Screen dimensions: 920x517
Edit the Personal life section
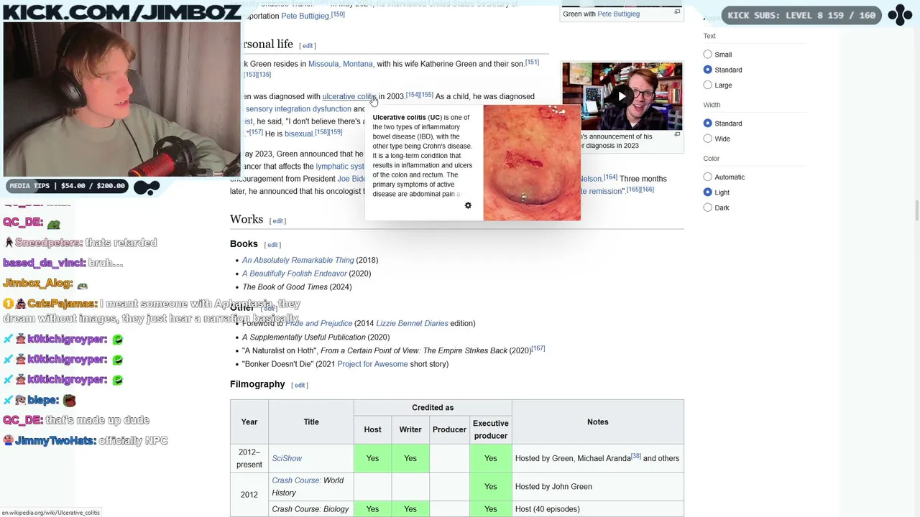307,46
